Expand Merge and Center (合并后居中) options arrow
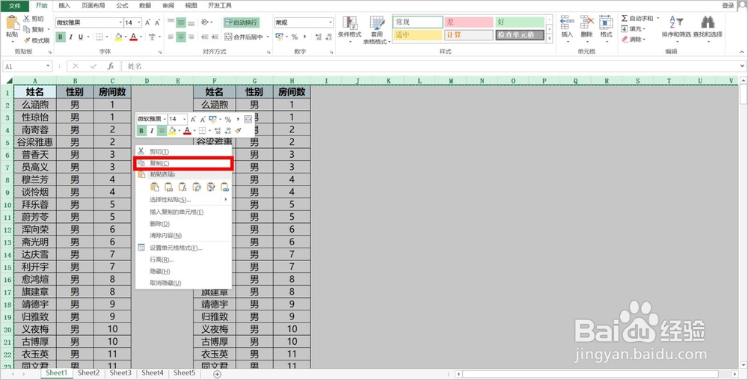The height and width of the screenshot is (380, 748). pyautogui.click(x=268, y=37)
